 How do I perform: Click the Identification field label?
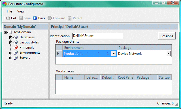pos(60,36)
